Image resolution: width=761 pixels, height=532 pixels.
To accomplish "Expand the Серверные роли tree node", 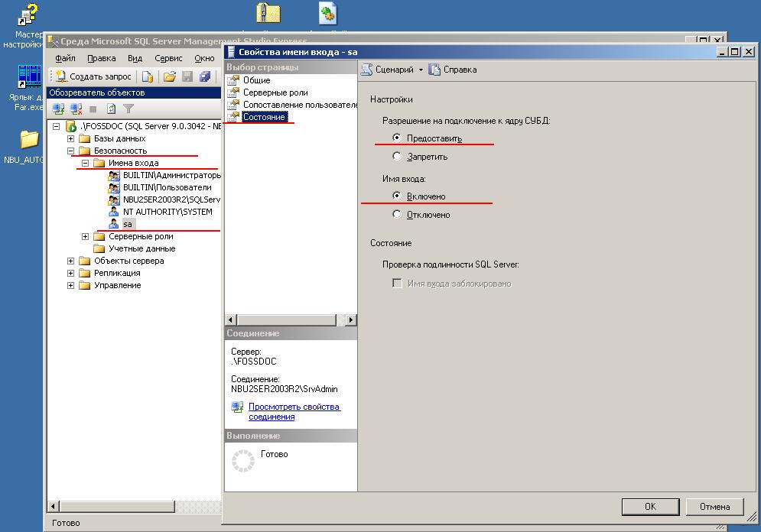I will tap(86, 236).
